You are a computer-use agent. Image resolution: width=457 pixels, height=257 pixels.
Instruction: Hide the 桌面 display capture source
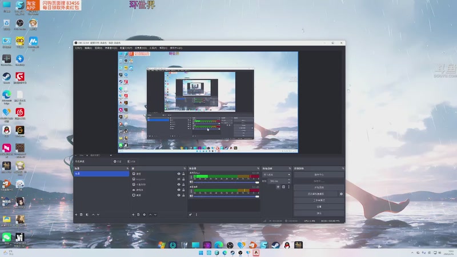coord(179,195)
